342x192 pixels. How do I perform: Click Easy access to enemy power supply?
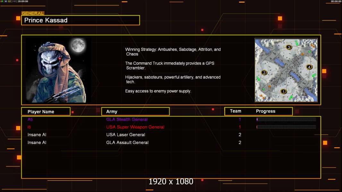pos(158,91)
